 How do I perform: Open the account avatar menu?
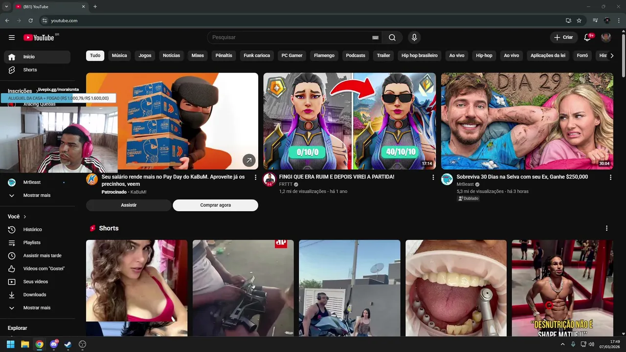tap(606, 38)
